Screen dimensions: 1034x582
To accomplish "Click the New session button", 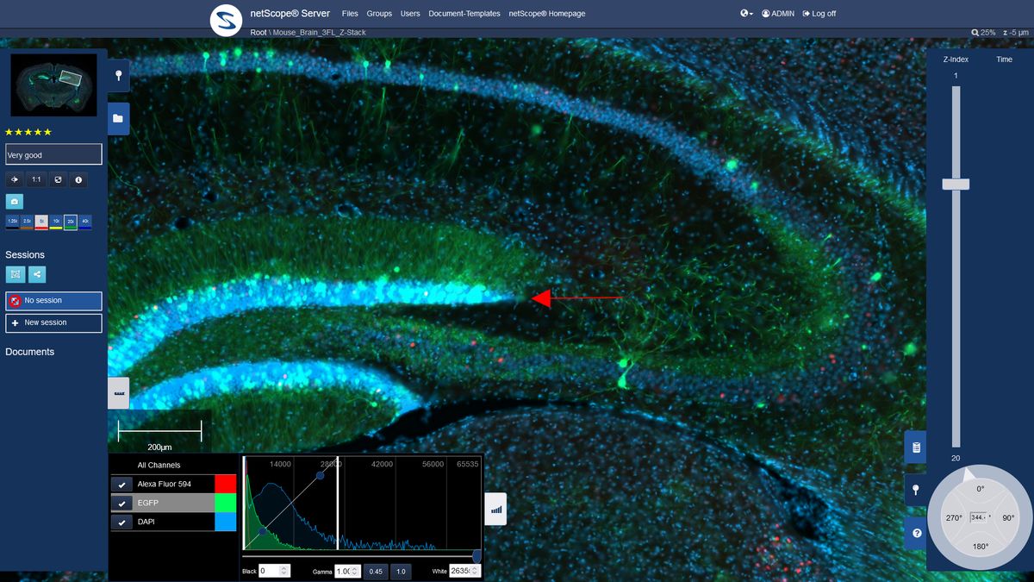I will pyautogui.click(x=53, y=322).
